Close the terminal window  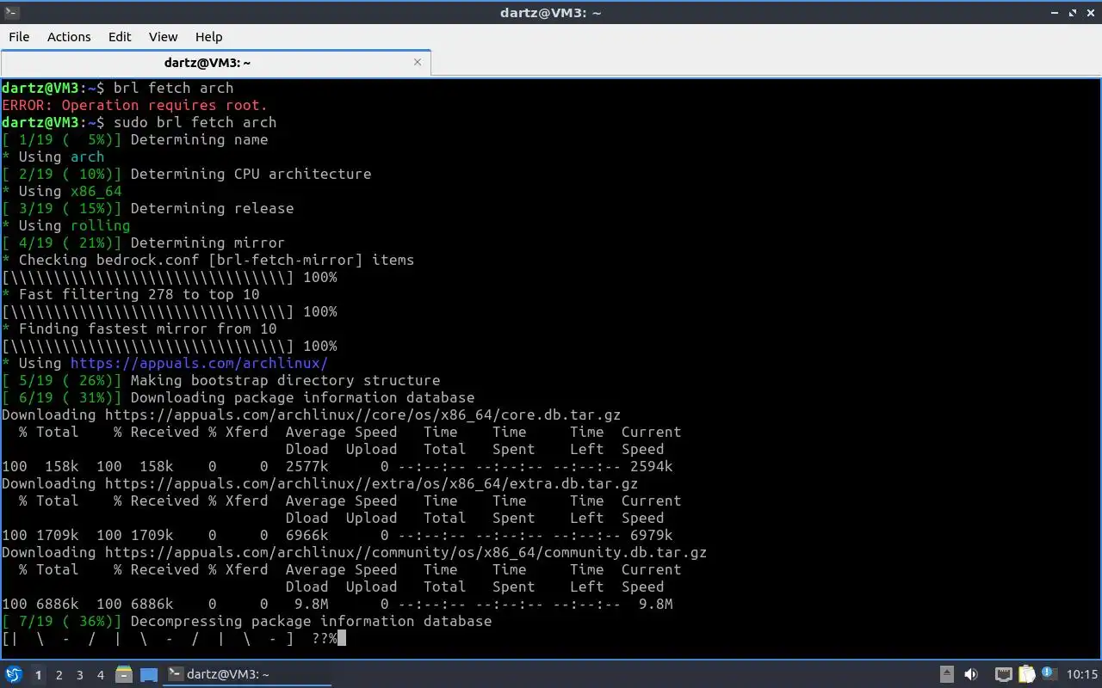1089,12
